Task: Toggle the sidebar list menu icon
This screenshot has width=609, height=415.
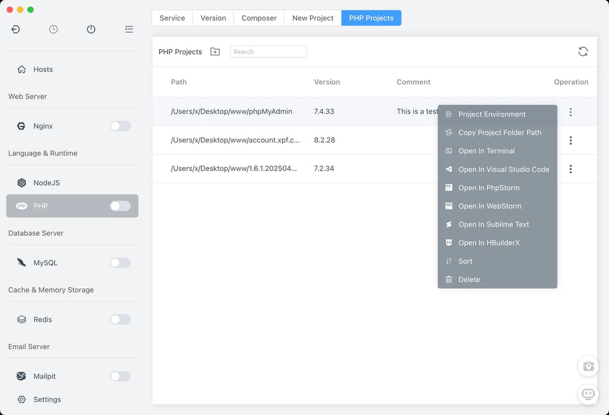Action: 129,29
